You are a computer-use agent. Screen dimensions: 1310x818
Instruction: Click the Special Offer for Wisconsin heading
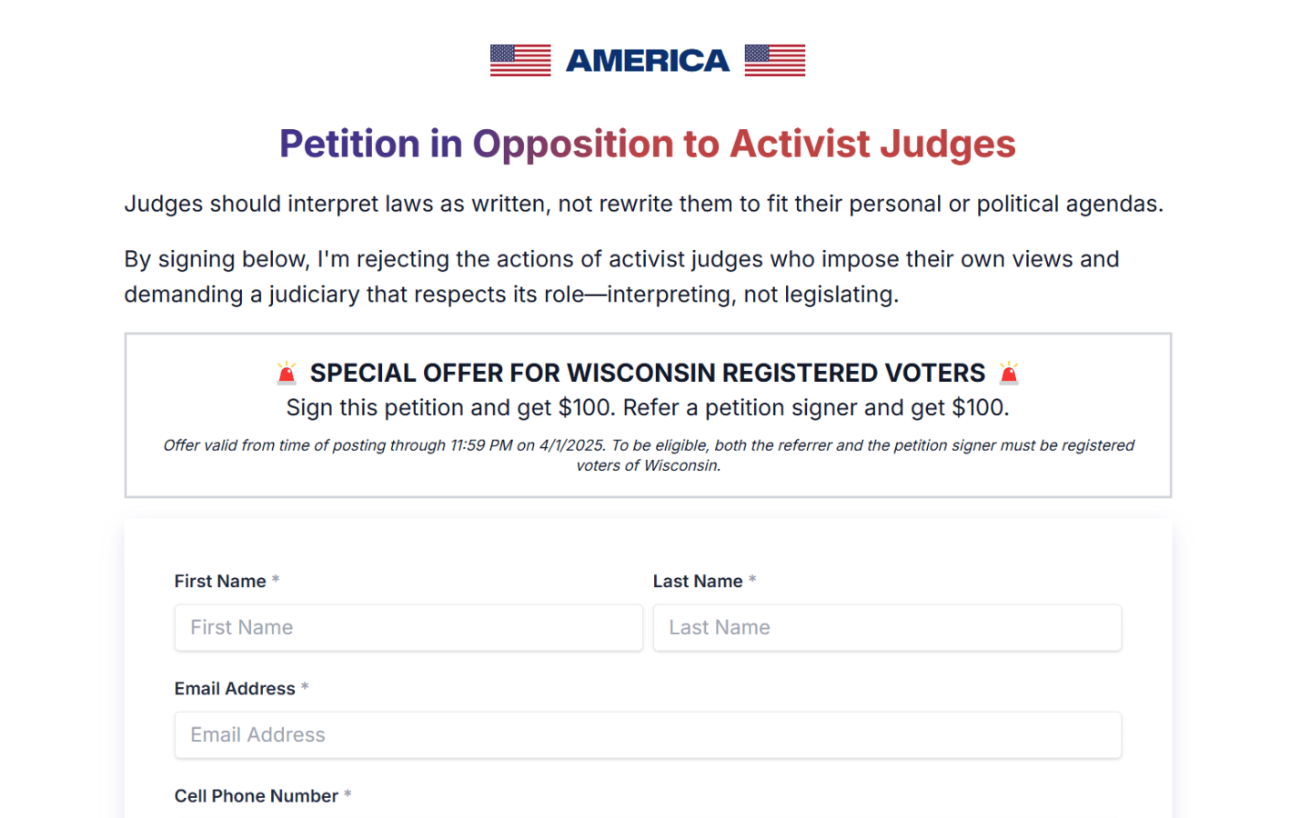(x=647, y=373)
